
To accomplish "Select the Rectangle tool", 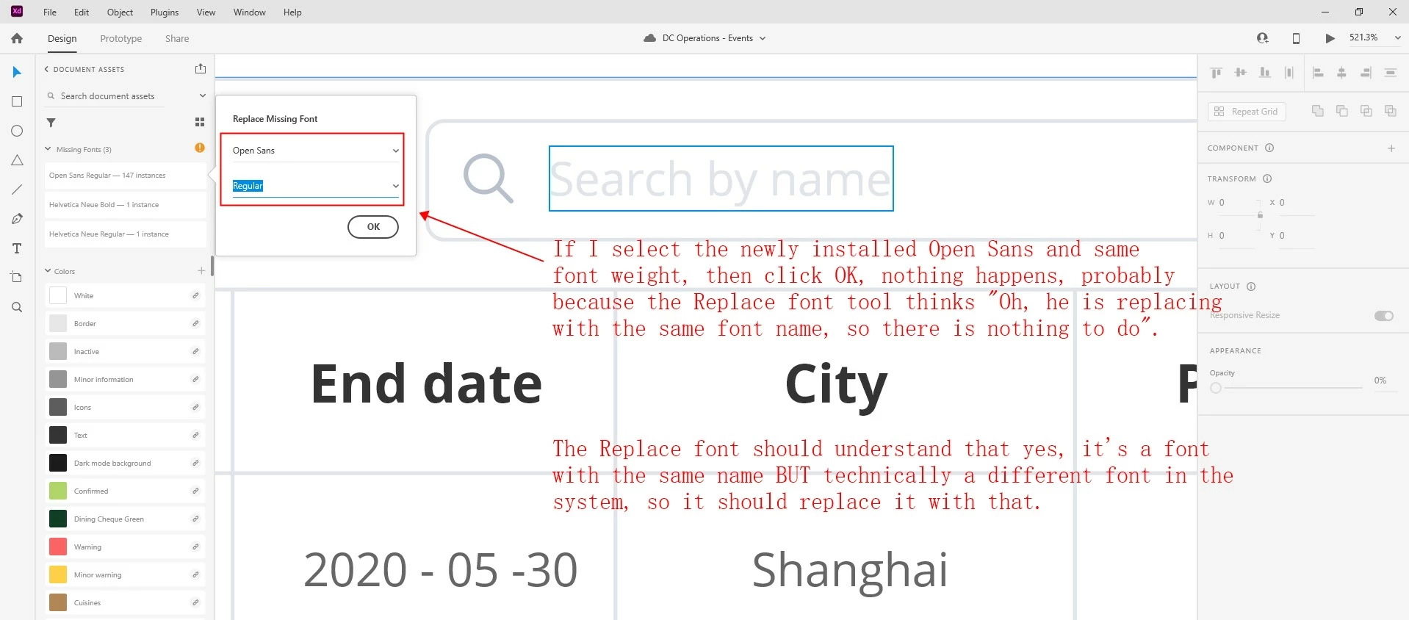I will 17,101.
